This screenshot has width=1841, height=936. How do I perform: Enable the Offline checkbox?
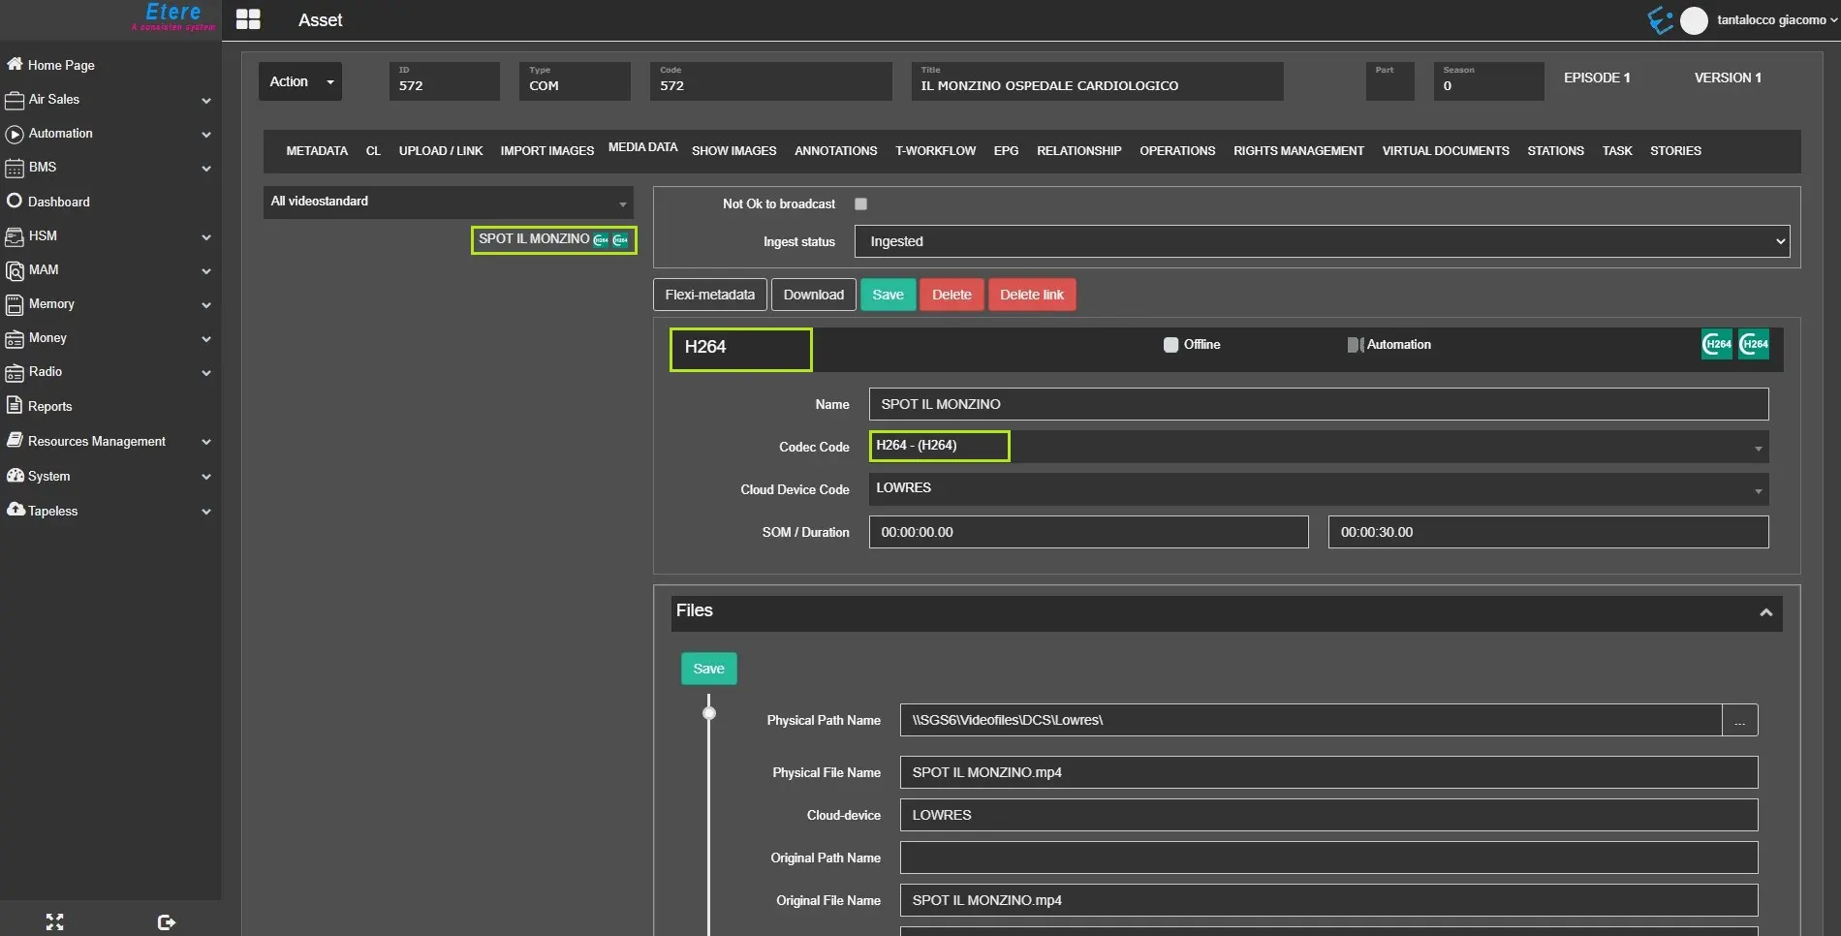(x=1170, y=345)
